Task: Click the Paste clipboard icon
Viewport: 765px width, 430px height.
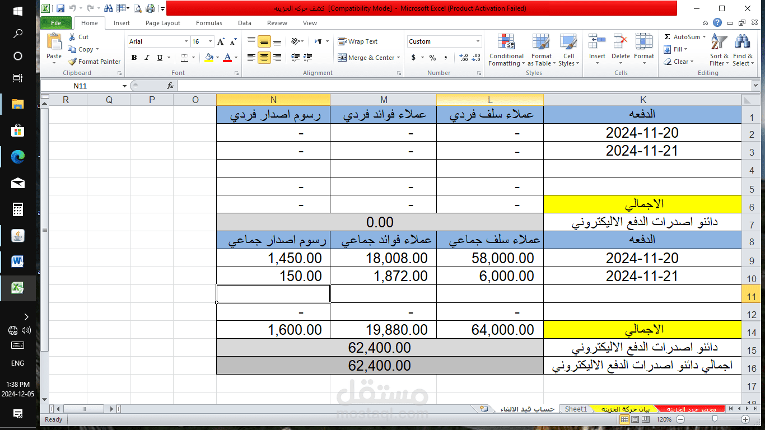Action: [x=54, y=43]
